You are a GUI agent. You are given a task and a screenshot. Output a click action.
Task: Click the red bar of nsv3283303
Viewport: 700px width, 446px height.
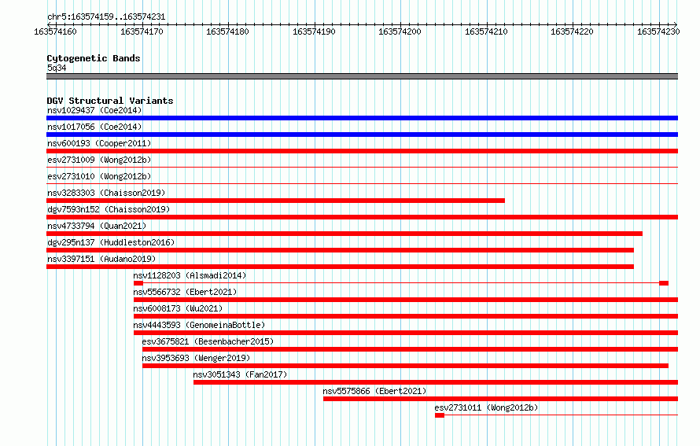(x=275, y=201)
